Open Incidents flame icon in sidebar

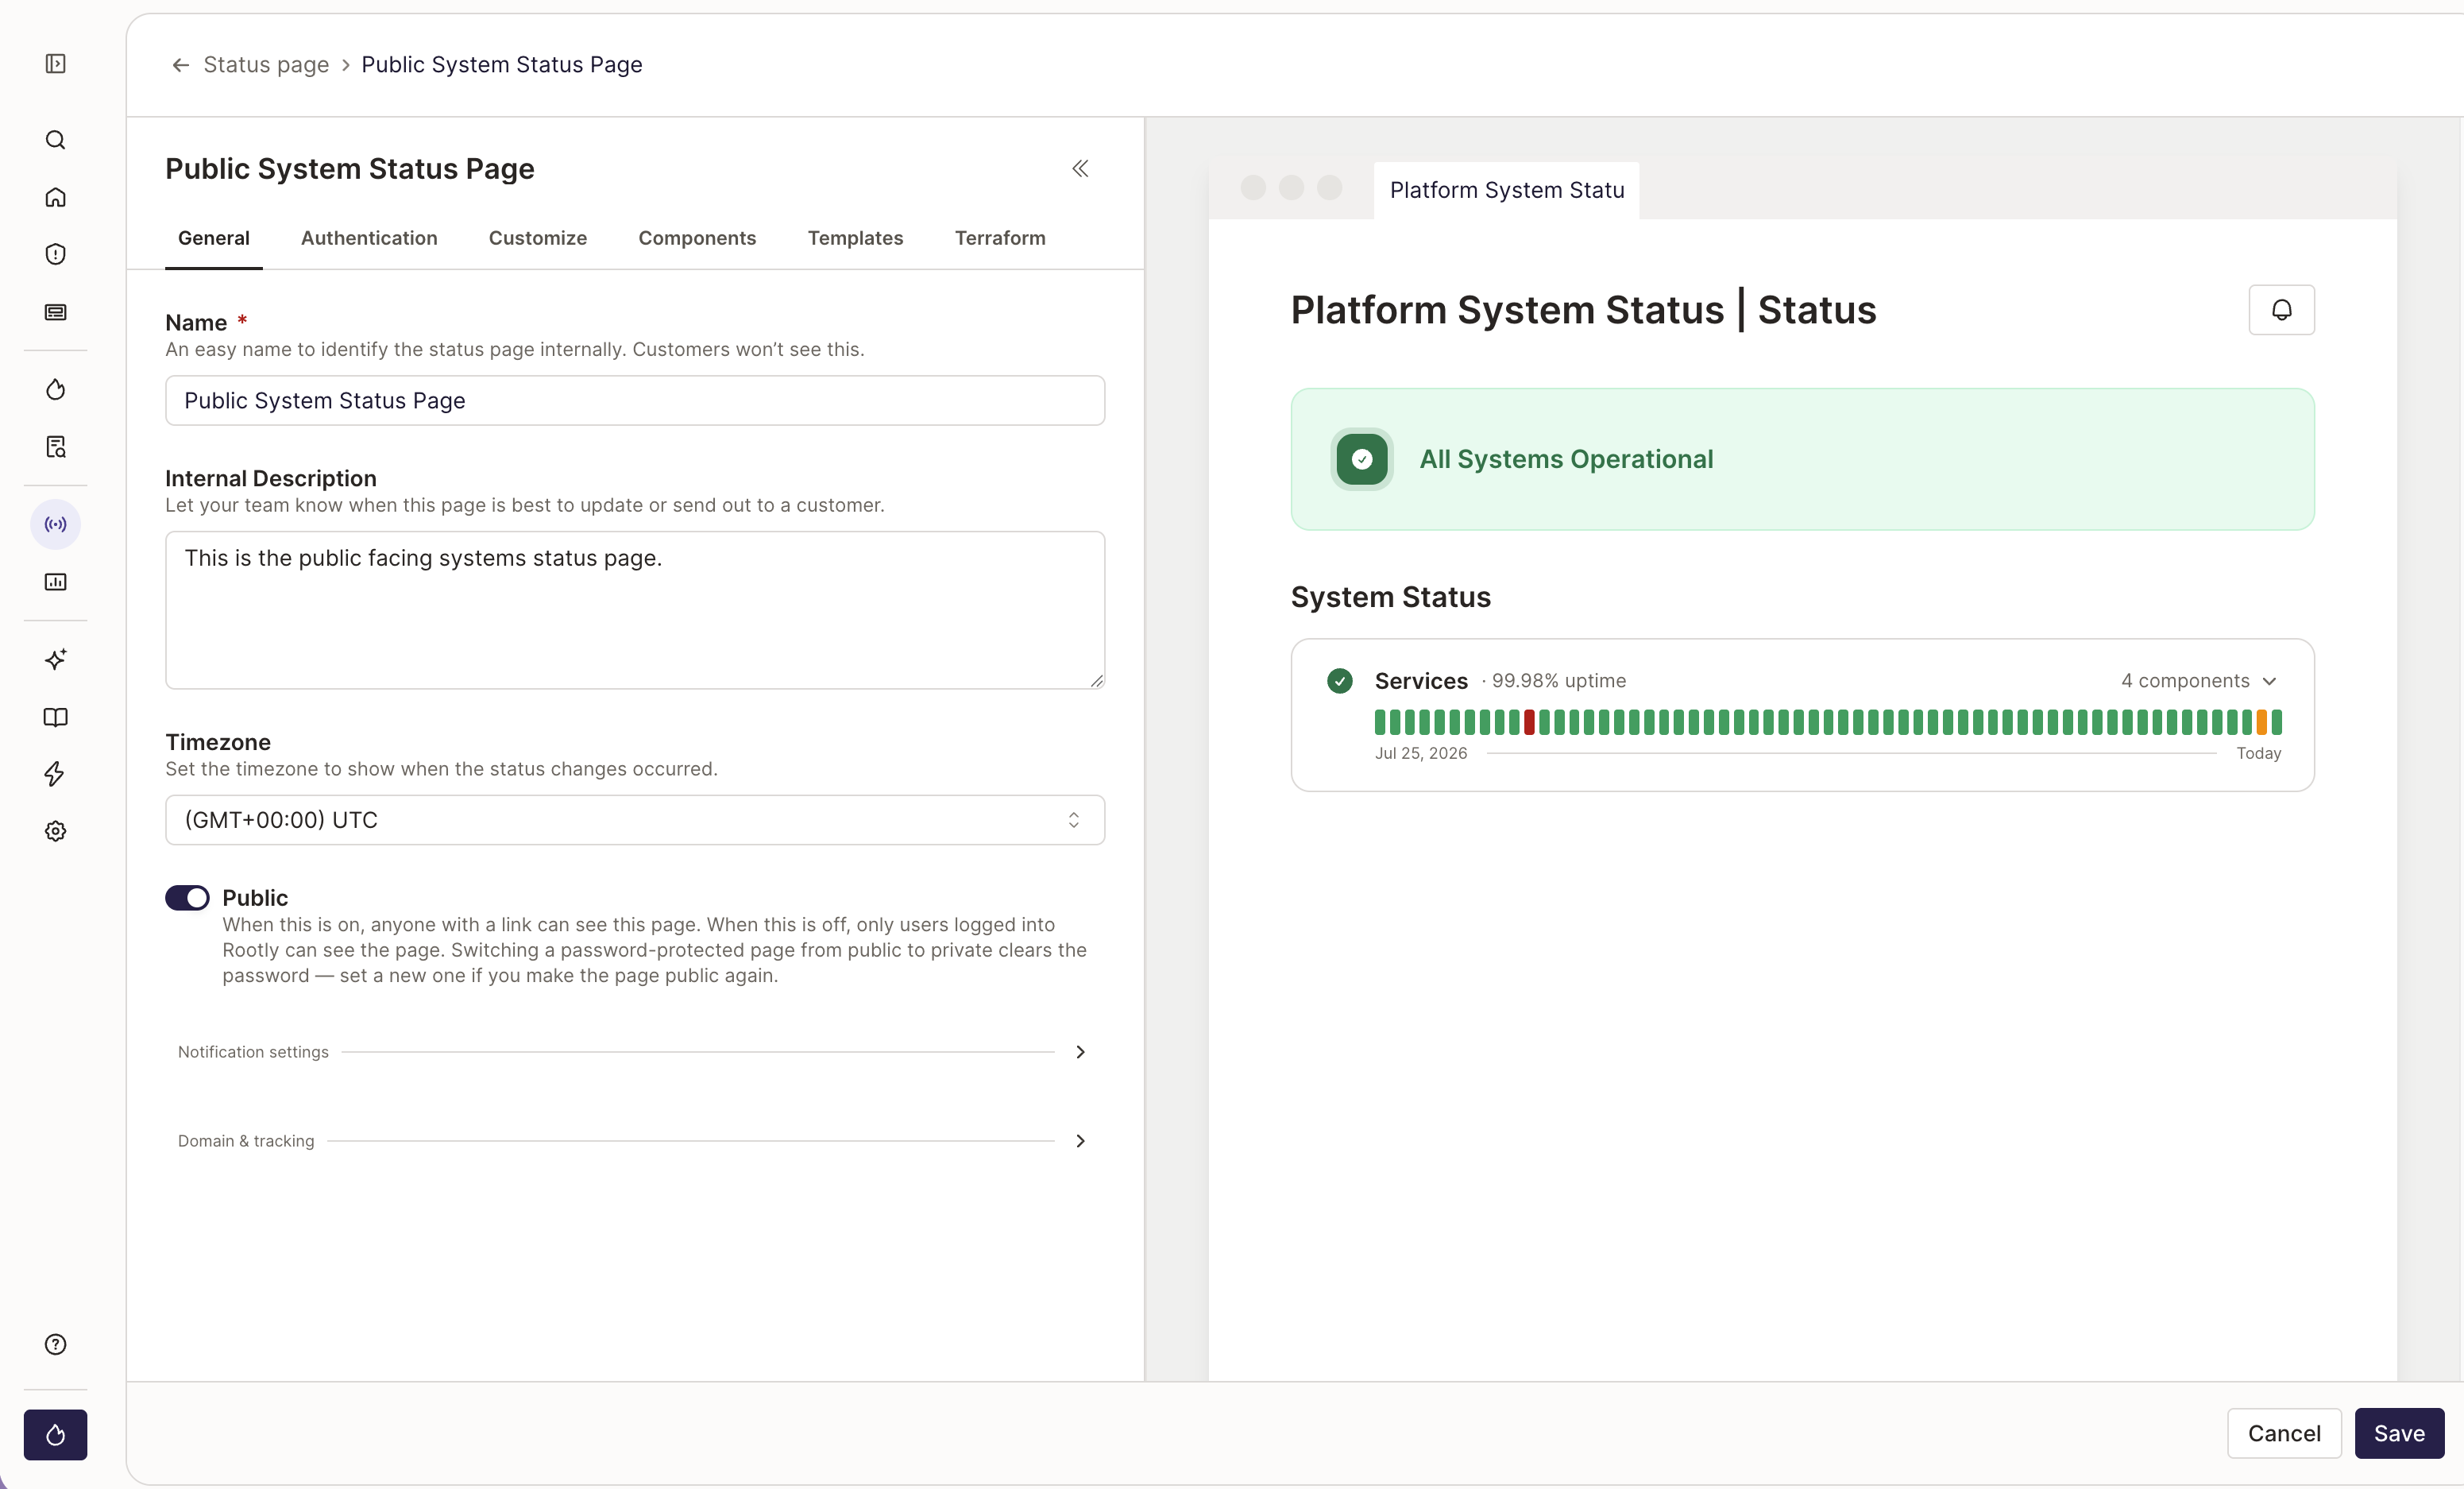click(x=56, y=389)
